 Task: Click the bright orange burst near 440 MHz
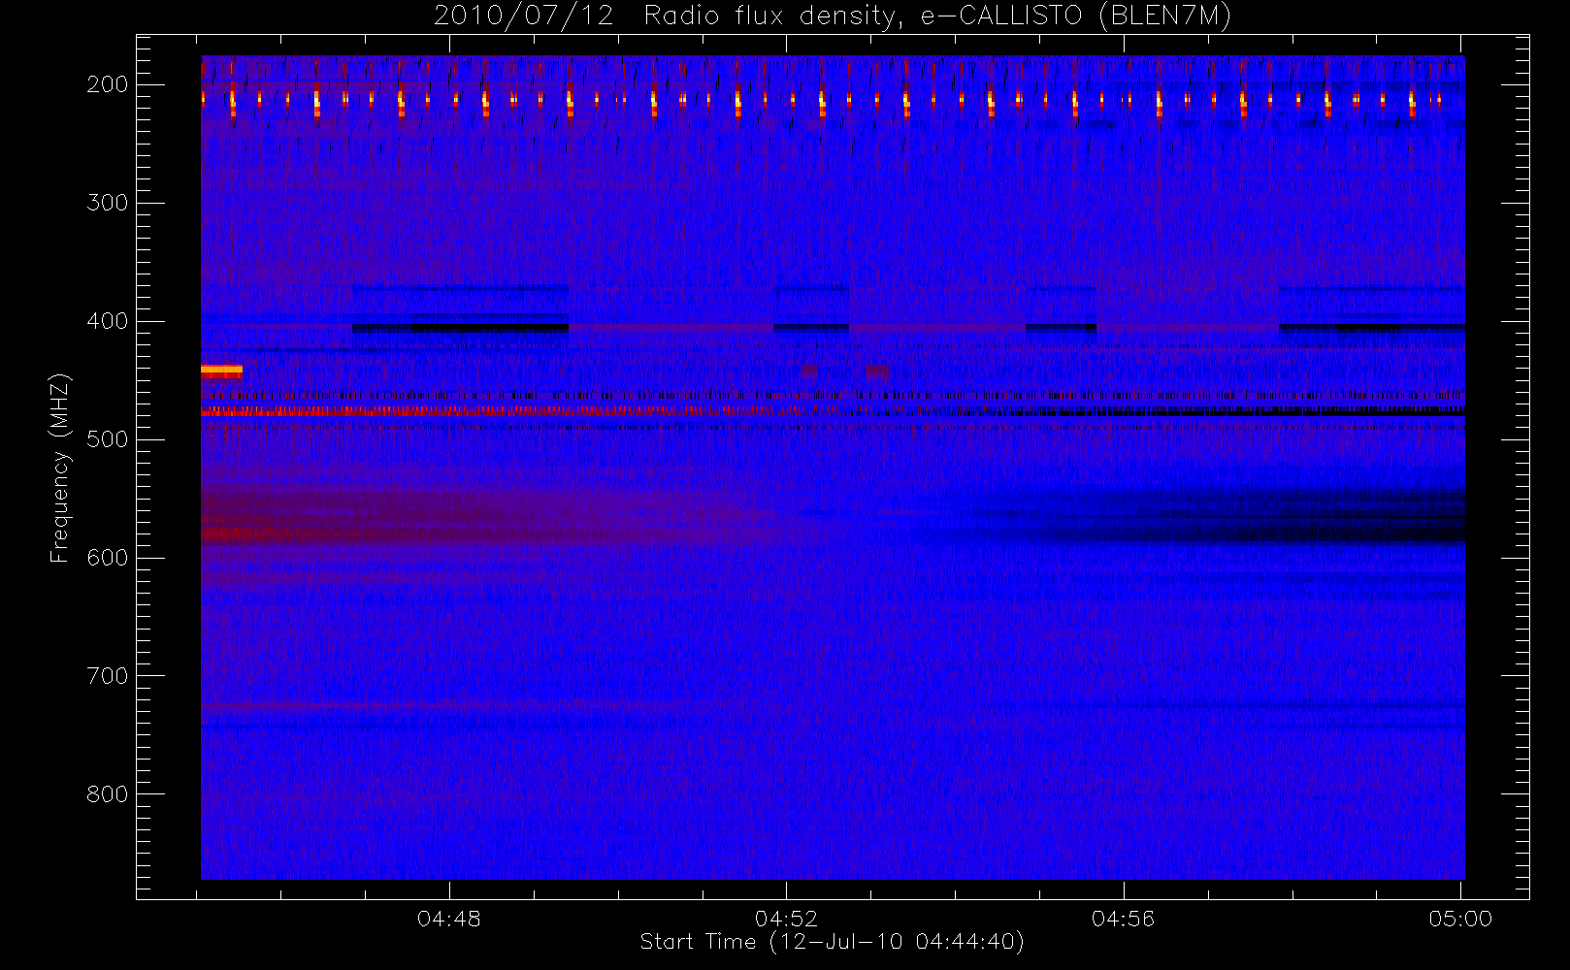click(221, 370)
